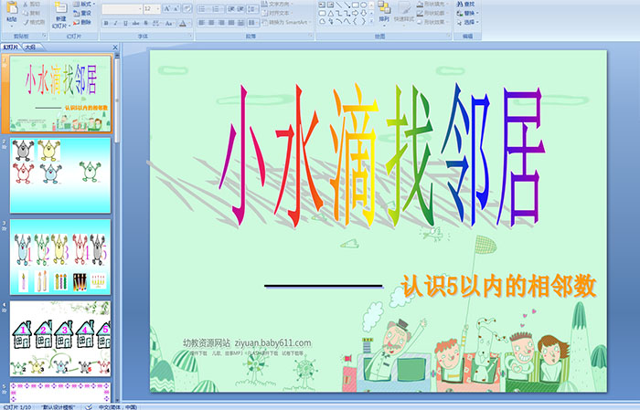The height and width of the screenshot is (410, 640).
Task: Click the Paste (粘贴) icon
Action: tap(11, 9)
